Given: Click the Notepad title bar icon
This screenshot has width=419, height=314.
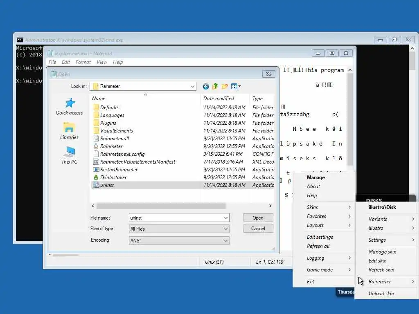Looking at the screenshot, I should tap(50, 54).
